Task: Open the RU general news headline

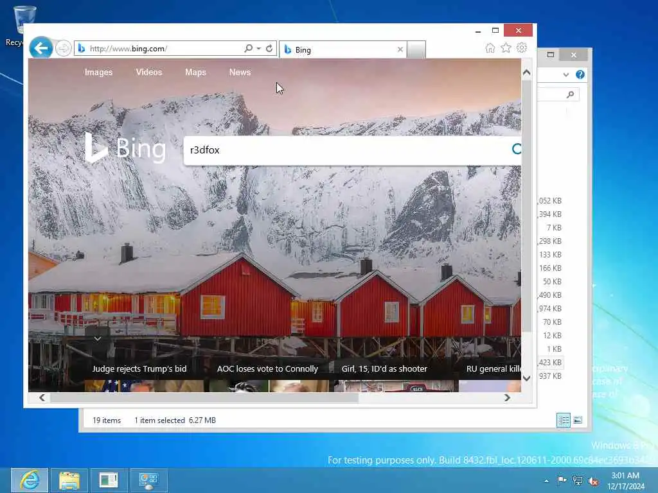Action: pos(493,369)
